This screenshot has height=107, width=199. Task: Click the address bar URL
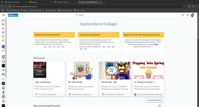pyautogui.click(x=27, y=7)
